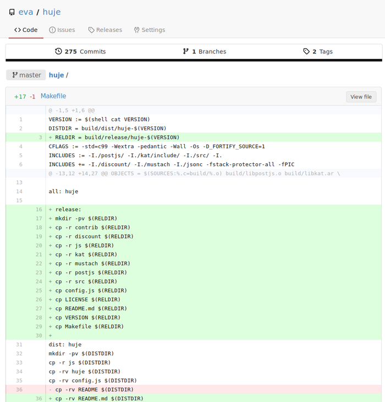Click the Code tab brackets icon

coord(18,30)
